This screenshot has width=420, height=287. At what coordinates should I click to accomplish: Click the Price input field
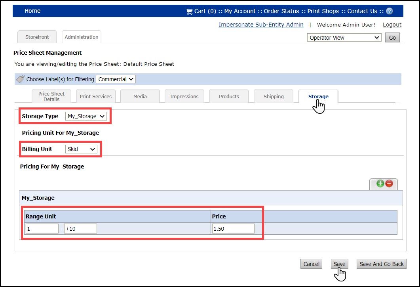pos(233,229)
